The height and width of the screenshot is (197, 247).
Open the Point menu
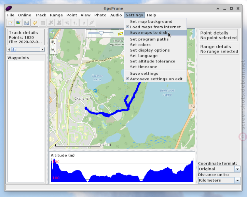click(72, 15)
